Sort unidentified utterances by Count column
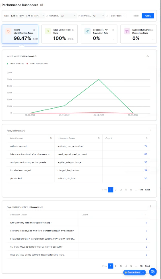 (x=145, y=215)
